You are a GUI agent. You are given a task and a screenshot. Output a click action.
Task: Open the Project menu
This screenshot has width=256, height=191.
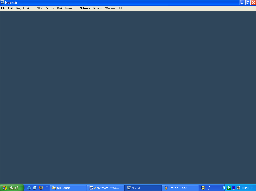point(20,8)
